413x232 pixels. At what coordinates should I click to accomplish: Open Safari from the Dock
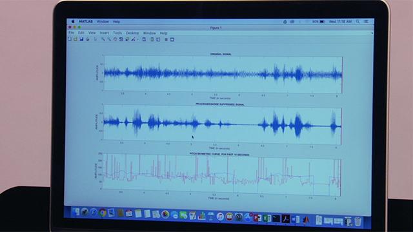click(94, 213)
